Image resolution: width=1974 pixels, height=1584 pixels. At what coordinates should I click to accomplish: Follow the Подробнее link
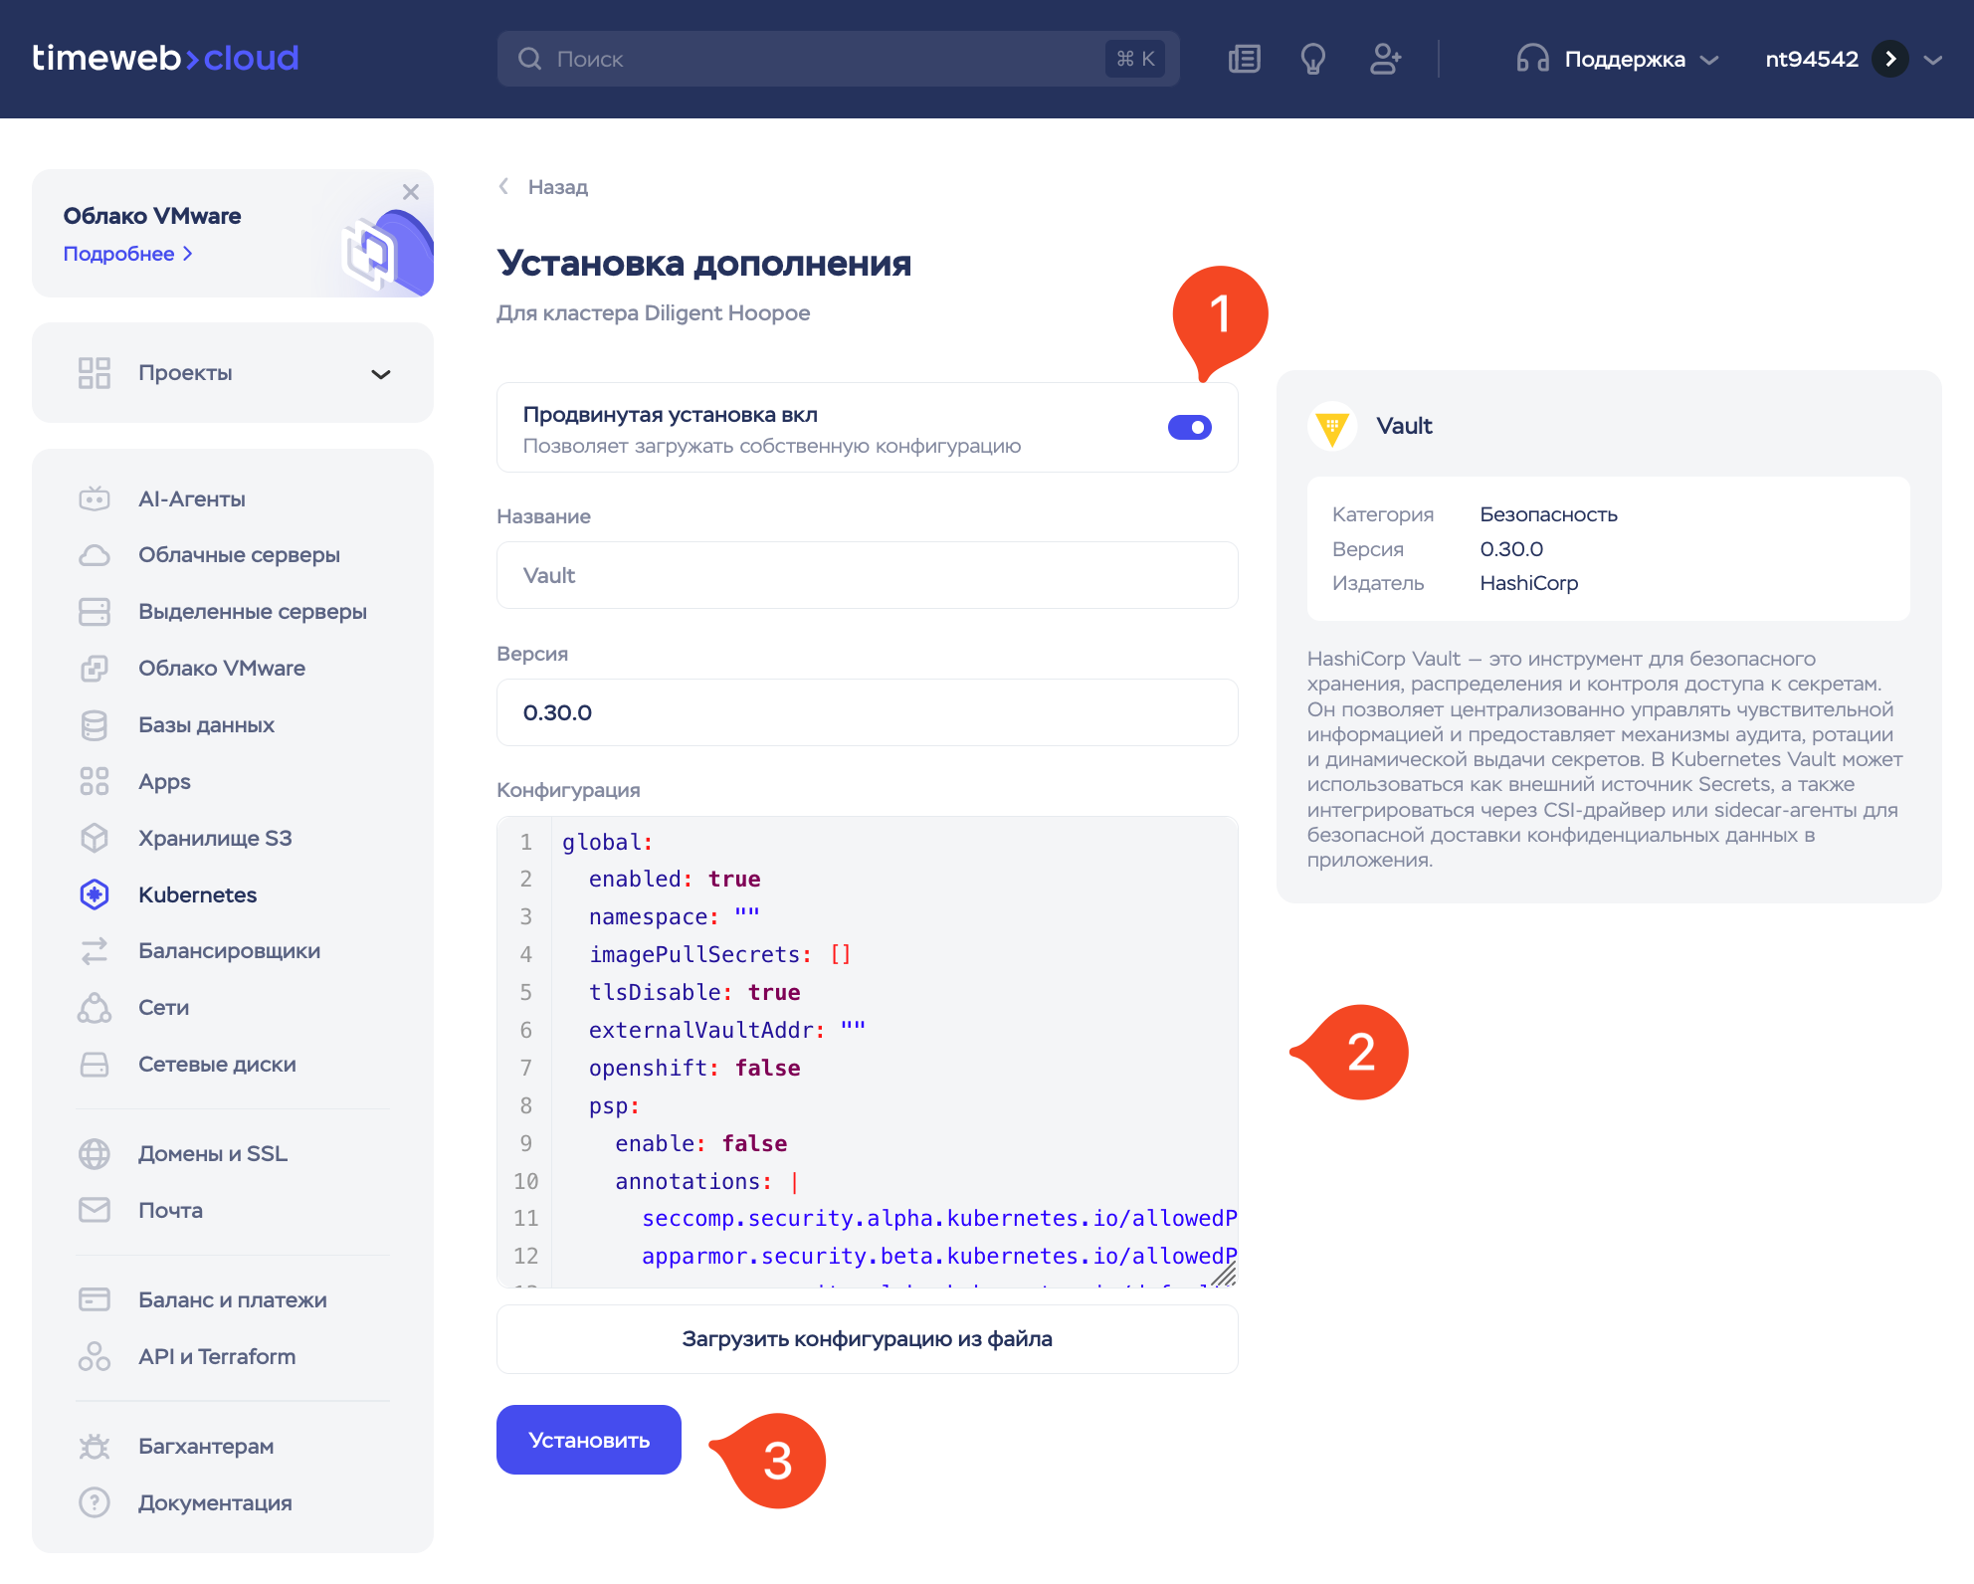[127, 254]
